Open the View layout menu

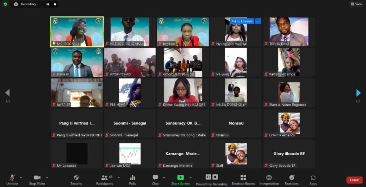pos(356,4)
